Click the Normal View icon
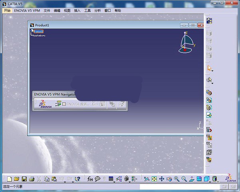 [192, 179]
